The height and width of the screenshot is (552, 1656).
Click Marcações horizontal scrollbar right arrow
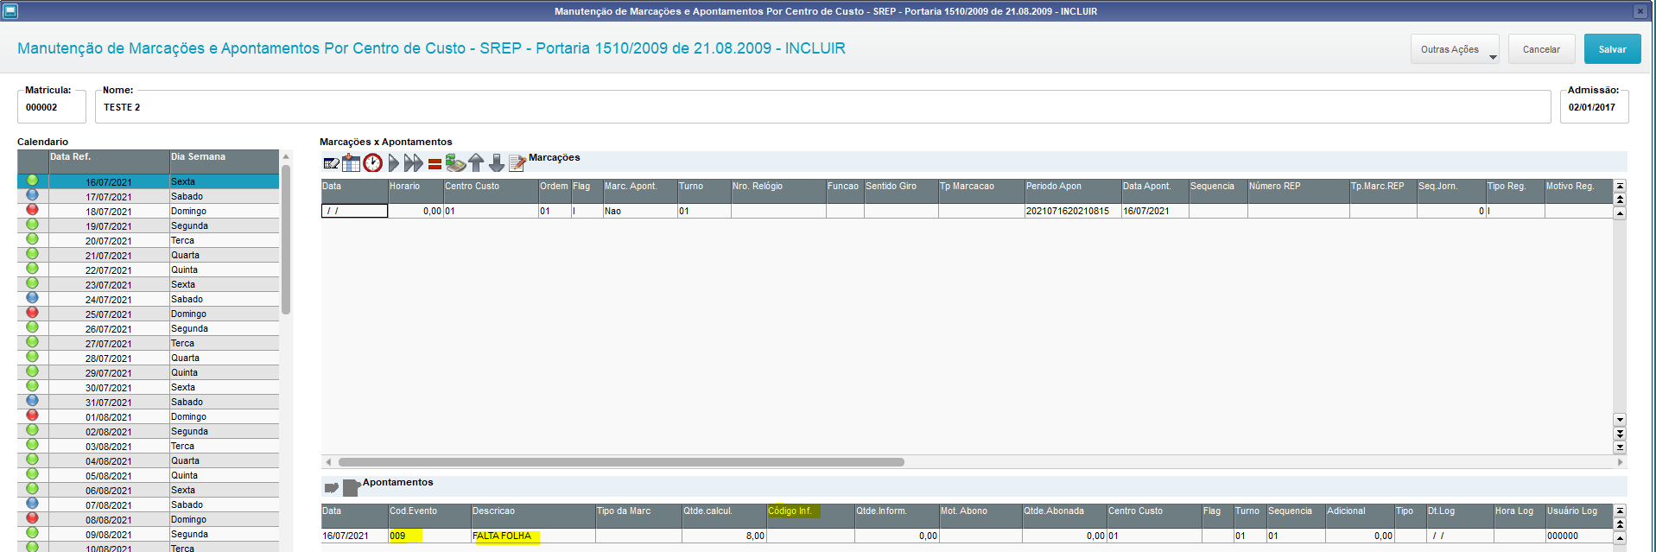click(x=1621, y=462)
